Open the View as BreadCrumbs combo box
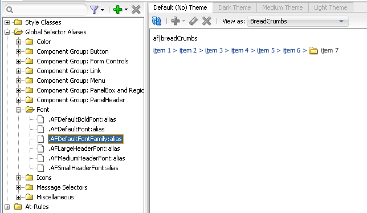 pyautogui.click(x=298, y=21)
